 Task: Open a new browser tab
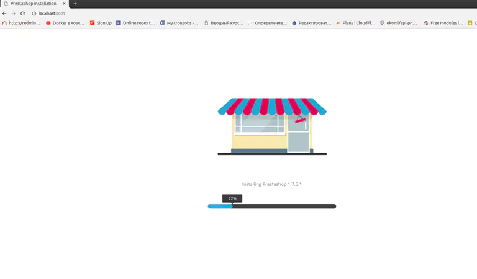[x=75, y=4]
